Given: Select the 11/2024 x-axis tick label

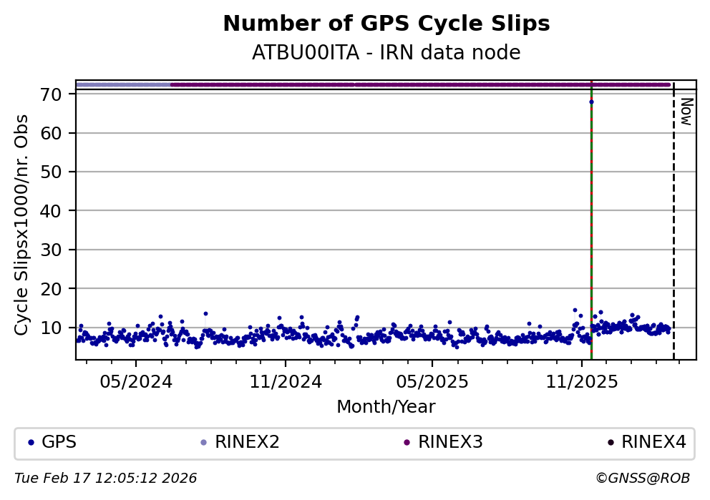Looking at the screenshot, I should (x=285, y=381).
